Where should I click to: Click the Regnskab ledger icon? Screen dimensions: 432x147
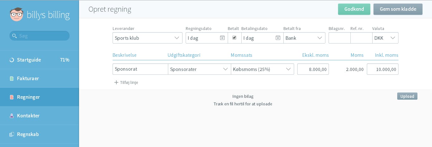[12, 134]
